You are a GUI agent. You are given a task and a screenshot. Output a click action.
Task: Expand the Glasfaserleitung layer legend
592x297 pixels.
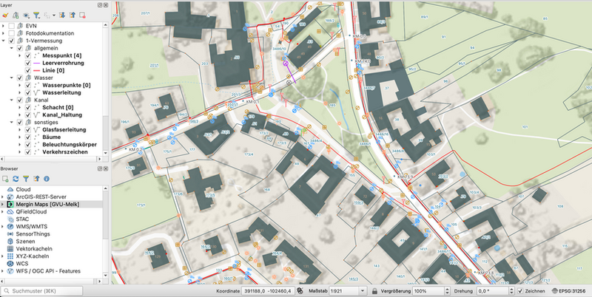[x=20, y=129]
